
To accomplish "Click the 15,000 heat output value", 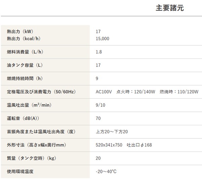I will (102, 39).
